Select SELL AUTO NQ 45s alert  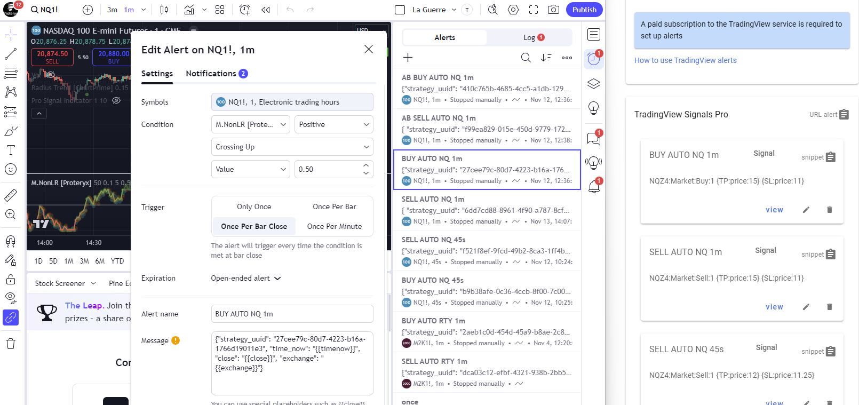pos(487,251)
